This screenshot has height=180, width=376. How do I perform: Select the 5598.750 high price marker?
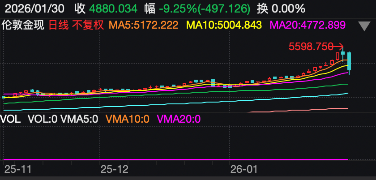coord(311,46)
